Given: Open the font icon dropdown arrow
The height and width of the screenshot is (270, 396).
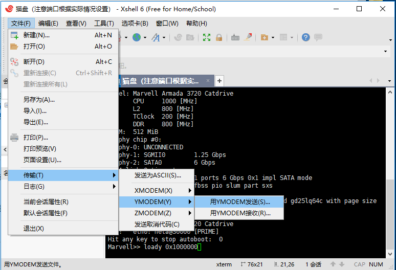Looking at the screenshot, I should pos(164,37).
